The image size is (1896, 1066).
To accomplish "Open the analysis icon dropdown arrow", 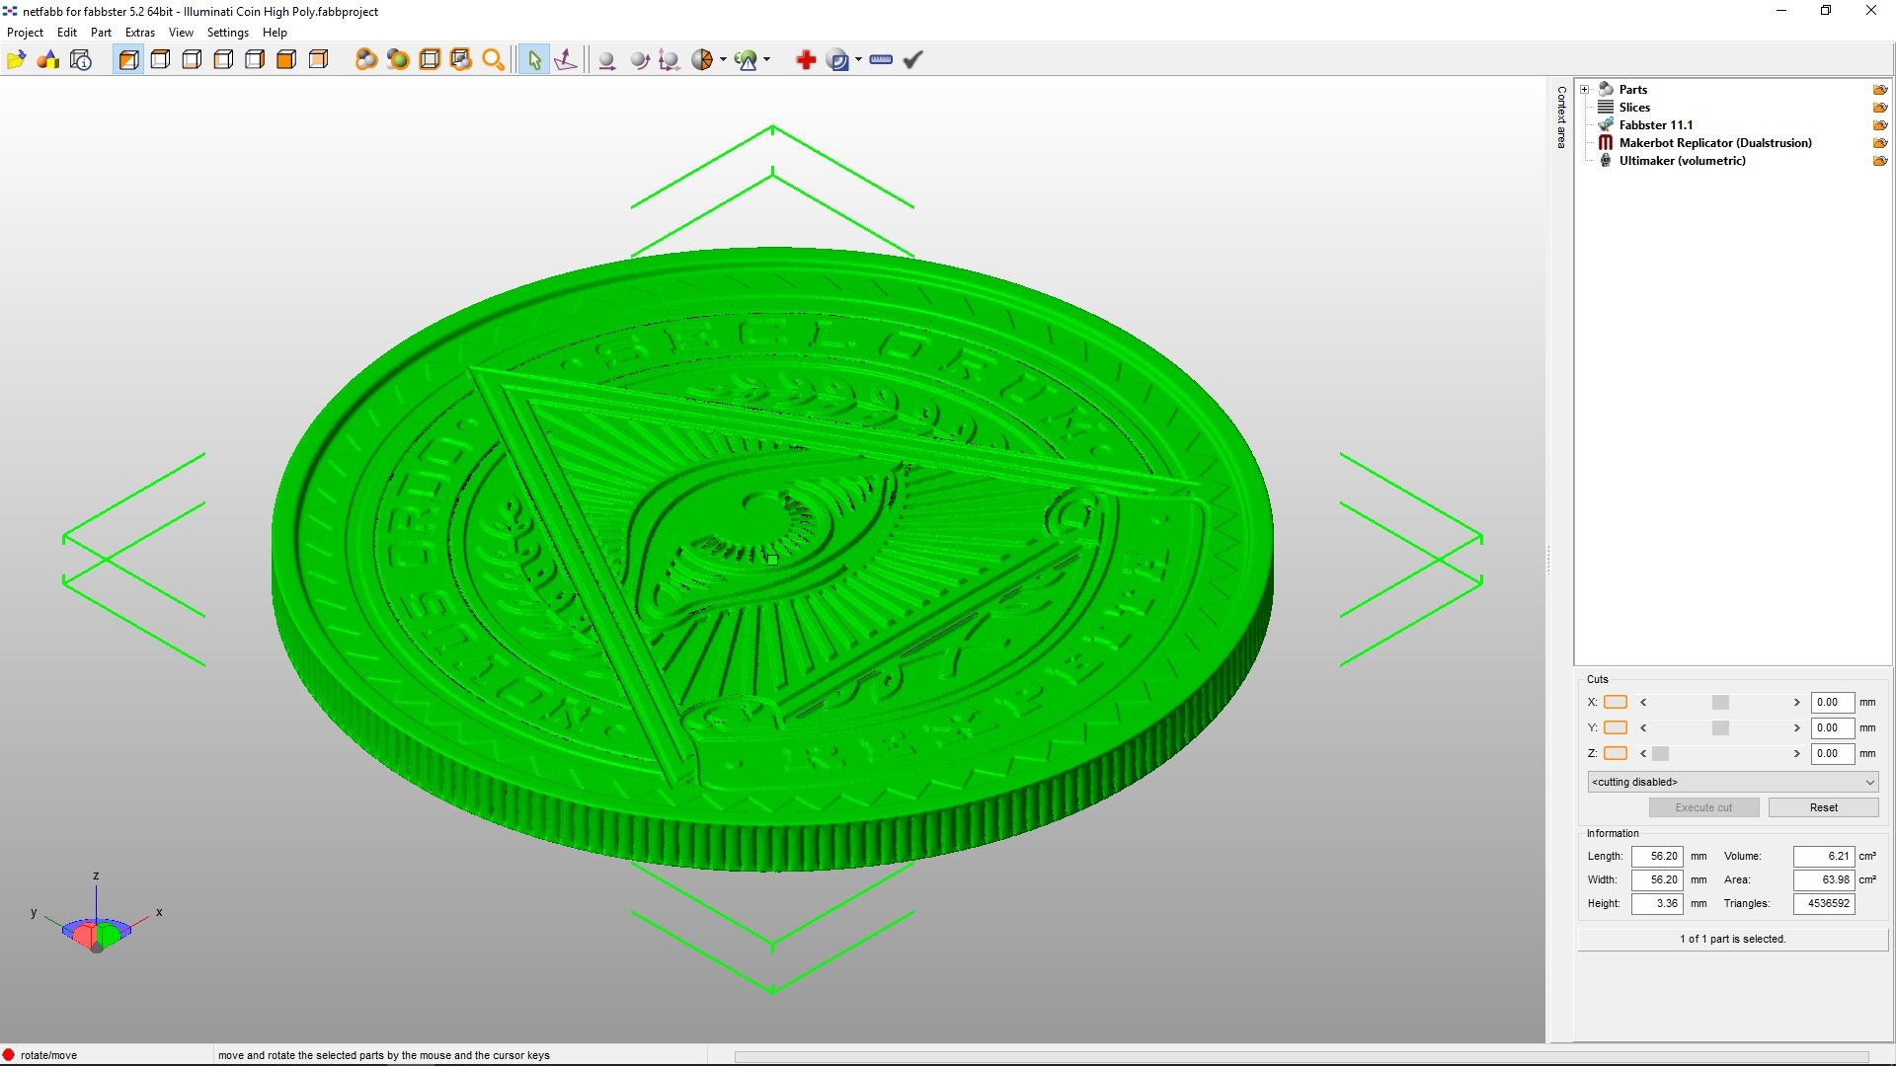I will click(767, 60).
